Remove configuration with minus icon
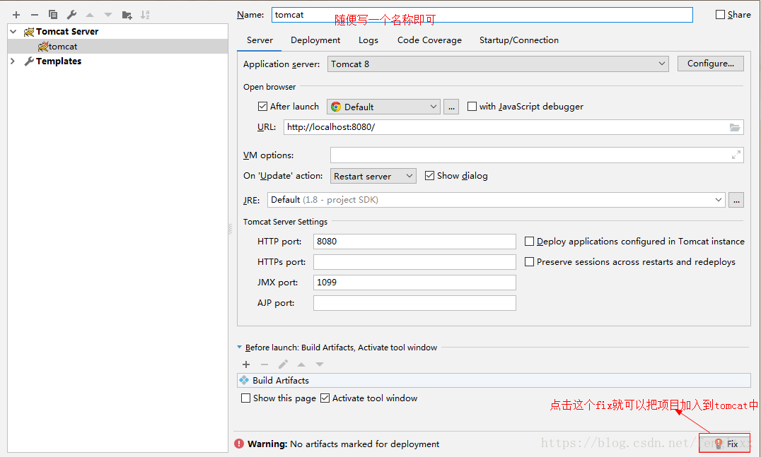 coord(35,15)
